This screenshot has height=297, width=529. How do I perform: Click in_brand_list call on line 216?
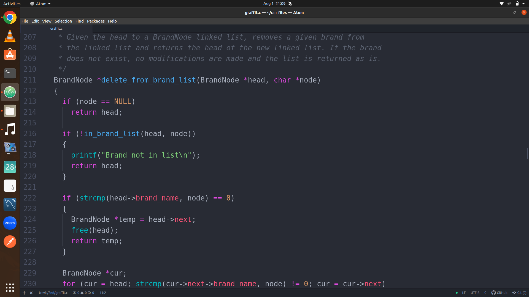click(112, 134)
